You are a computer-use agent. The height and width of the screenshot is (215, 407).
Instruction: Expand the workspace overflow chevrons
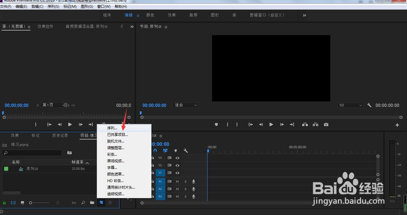pos(304,15)
